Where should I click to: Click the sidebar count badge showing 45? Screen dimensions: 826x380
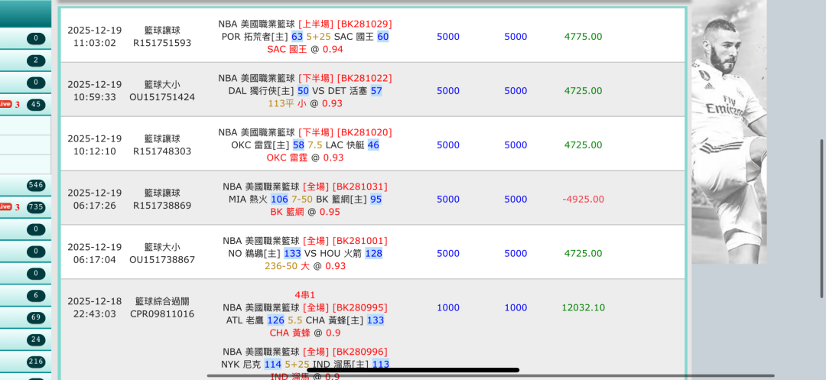[x=36, y=104]
